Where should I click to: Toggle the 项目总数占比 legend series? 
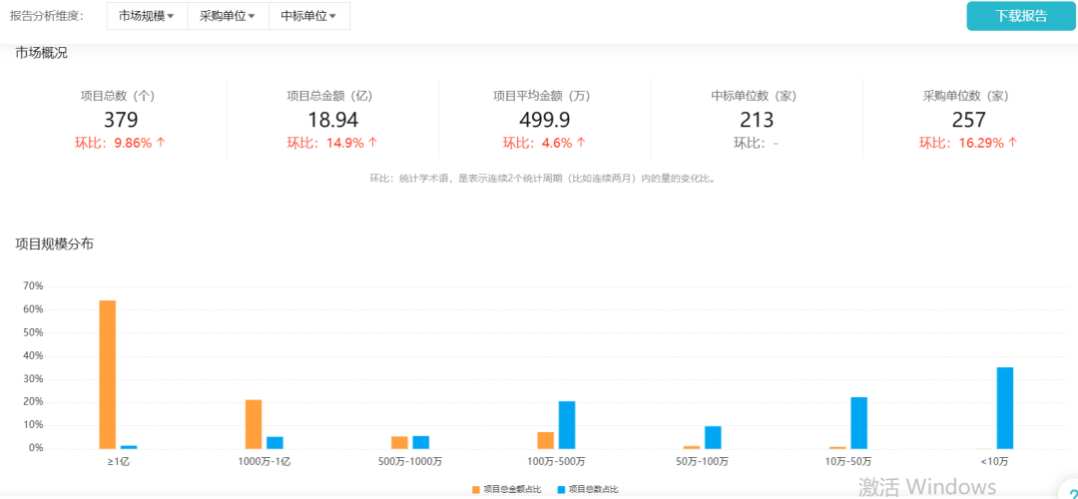[588, 489]
